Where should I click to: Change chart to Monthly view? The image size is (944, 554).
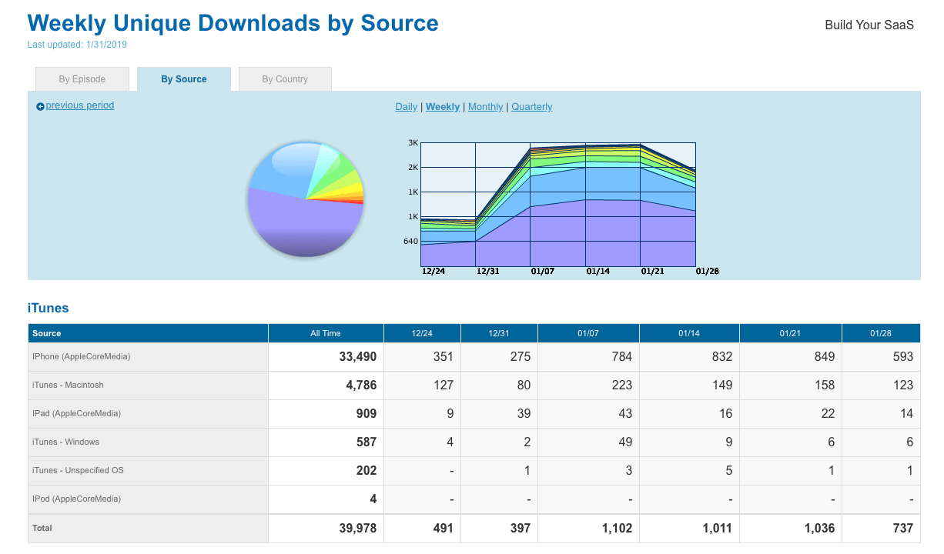(x=485, y=107)
